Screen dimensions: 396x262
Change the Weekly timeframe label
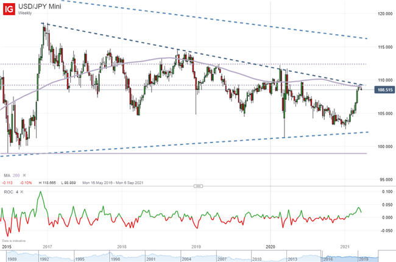(x=25, y=13)
